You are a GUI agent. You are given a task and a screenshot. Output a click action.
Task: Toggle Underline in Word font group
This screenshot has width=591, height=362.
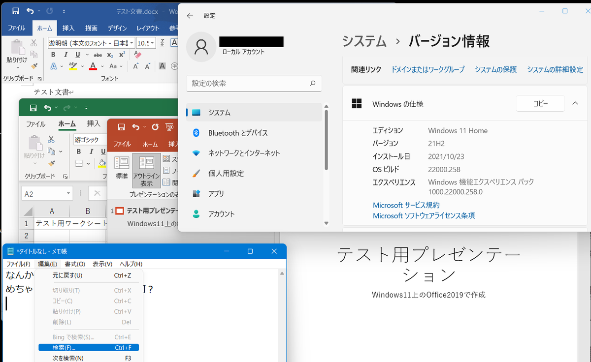point(78,55)
